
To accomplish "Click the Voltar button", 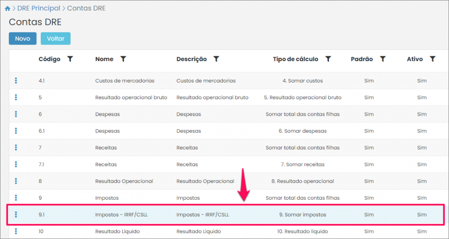I will coord(56,38).
